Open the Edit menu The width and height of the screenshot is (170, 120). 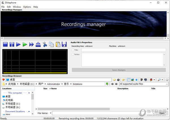pos(9,7)
